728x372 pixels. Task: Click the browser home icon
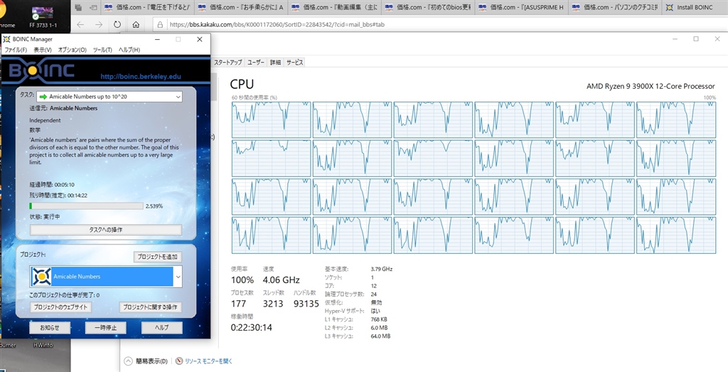(136, 25)
